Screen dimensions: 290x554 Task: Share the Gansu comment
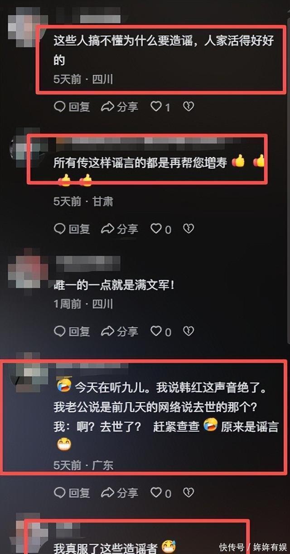[119, 229]
